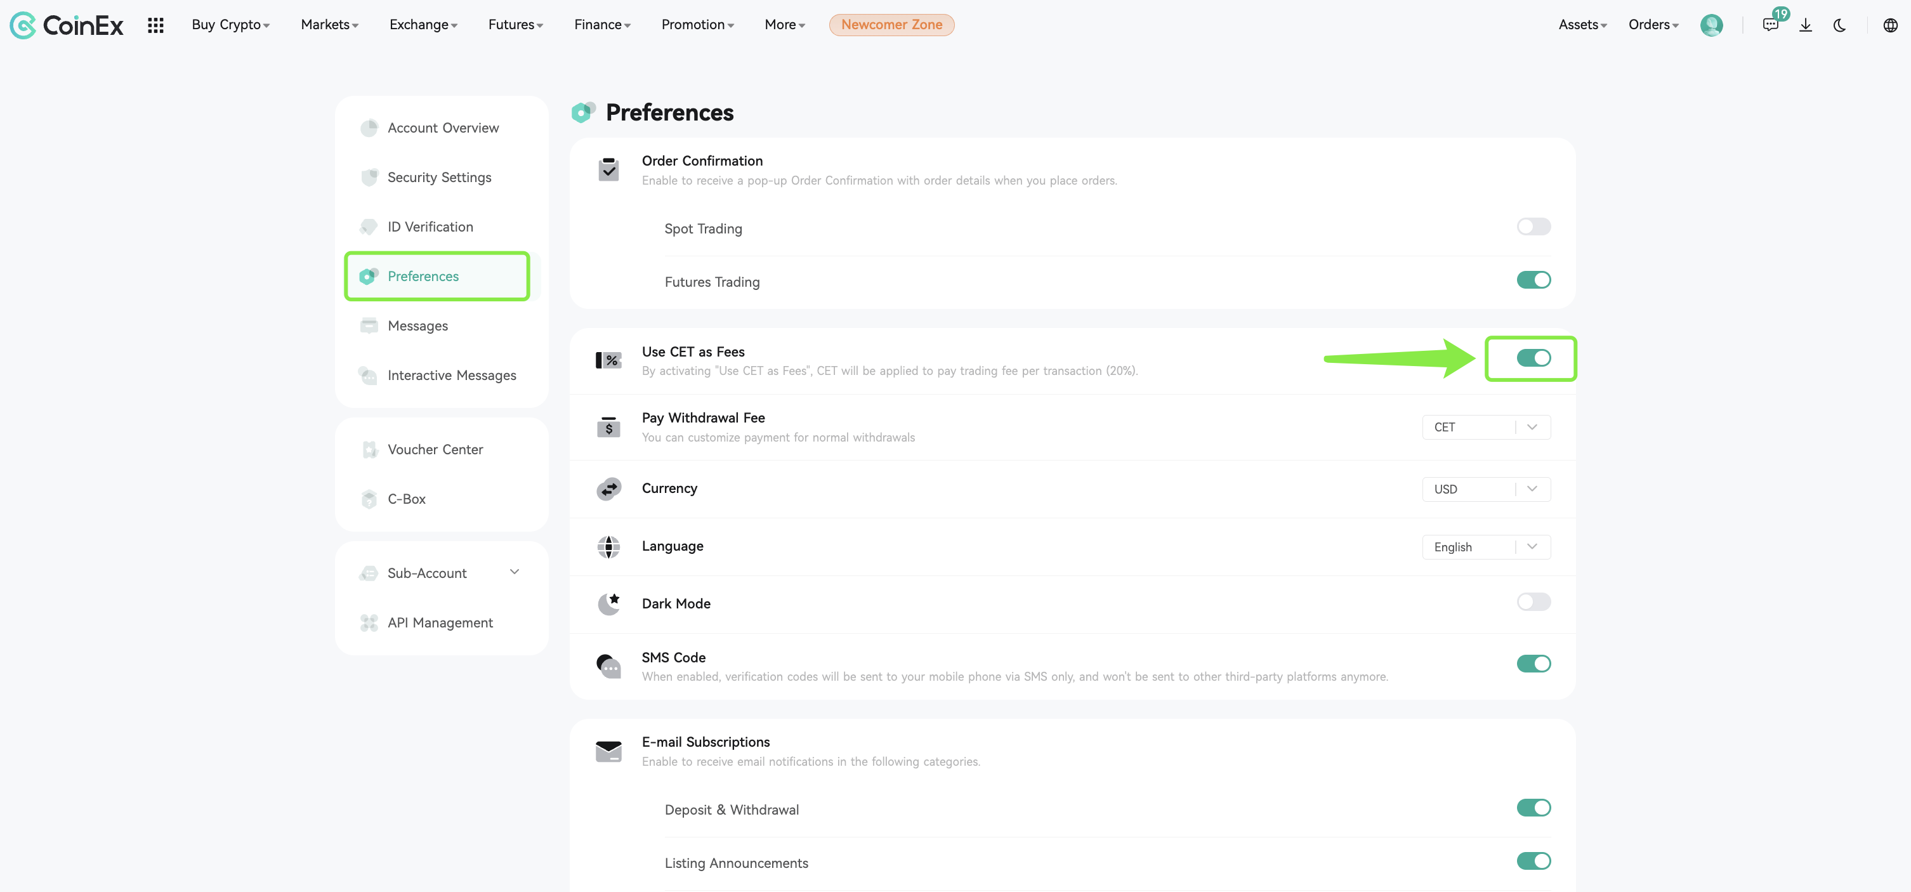The height and width of the screenshot is (892, 1911).
Task: Click the Preferences heading icon
Action: pyautogui.click(x=583, y=113)
